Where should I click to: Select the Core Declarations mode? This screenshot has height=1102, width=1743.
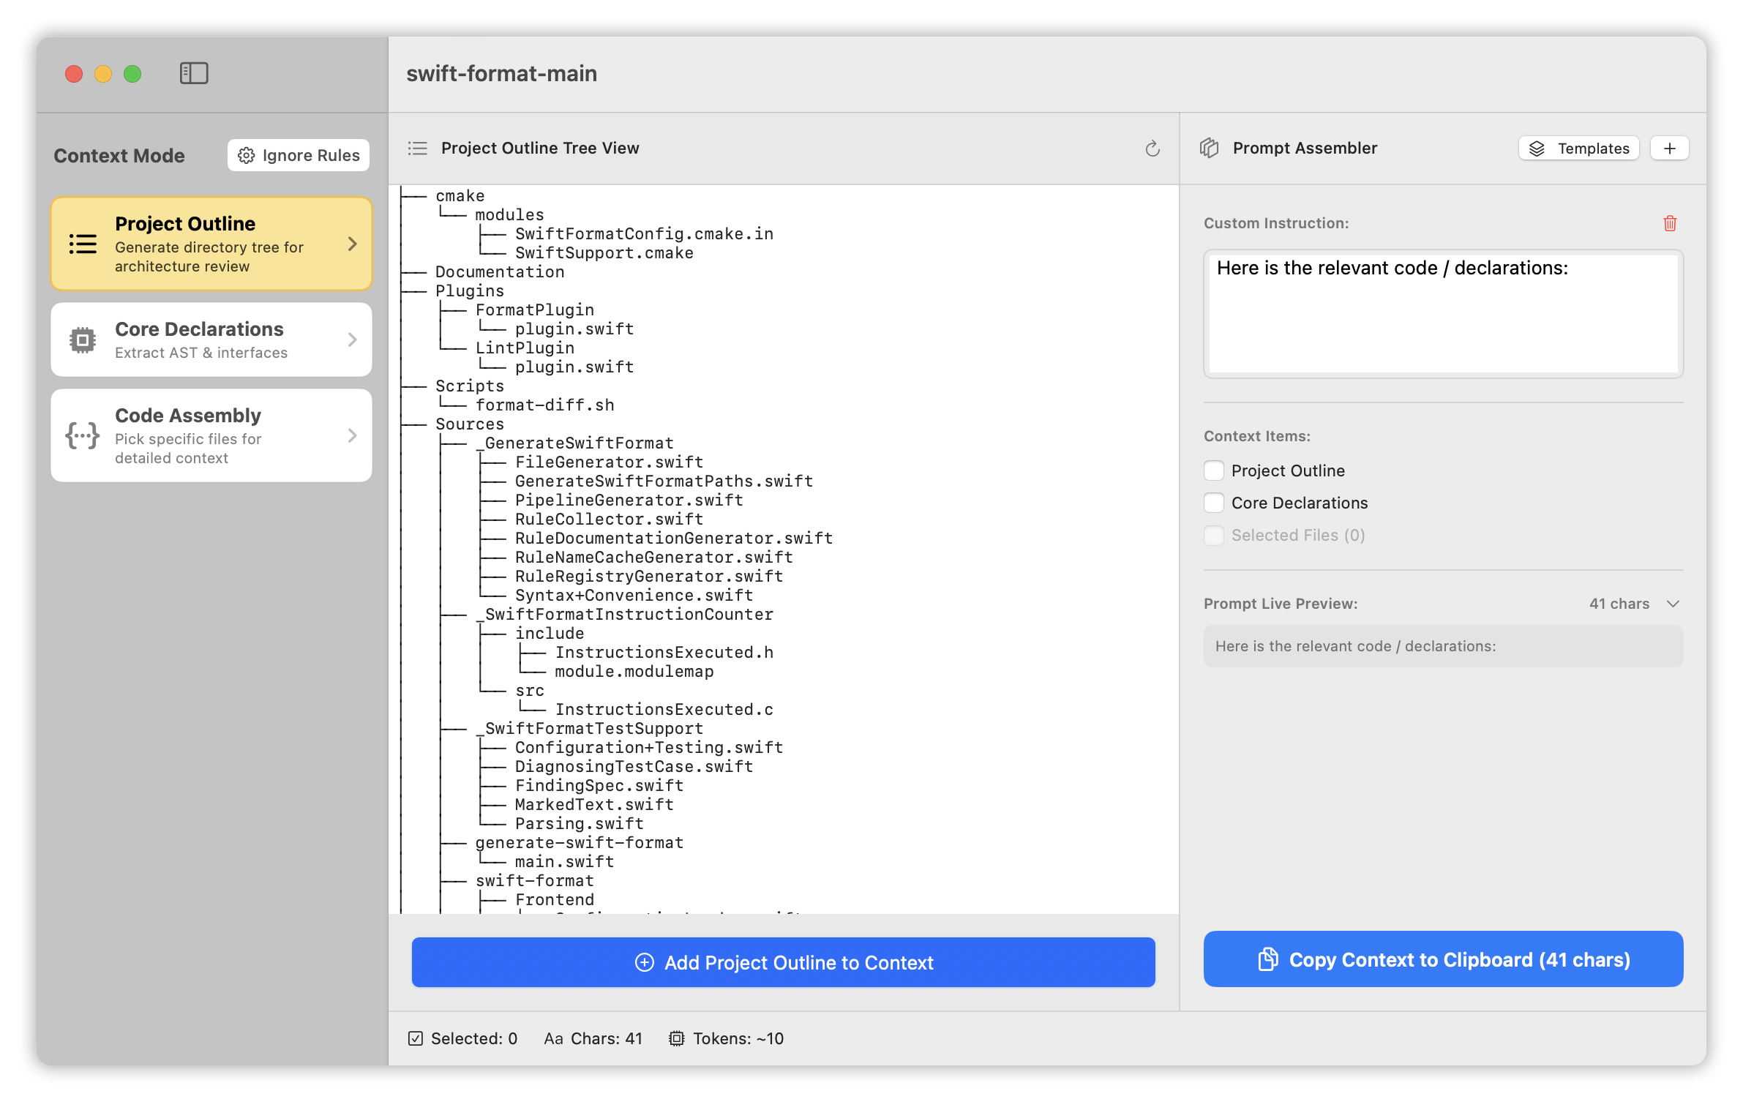point(211,340)
